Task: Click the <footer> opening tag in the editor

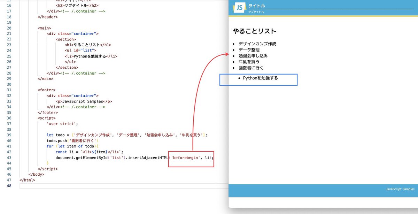Action: point(47,90)
